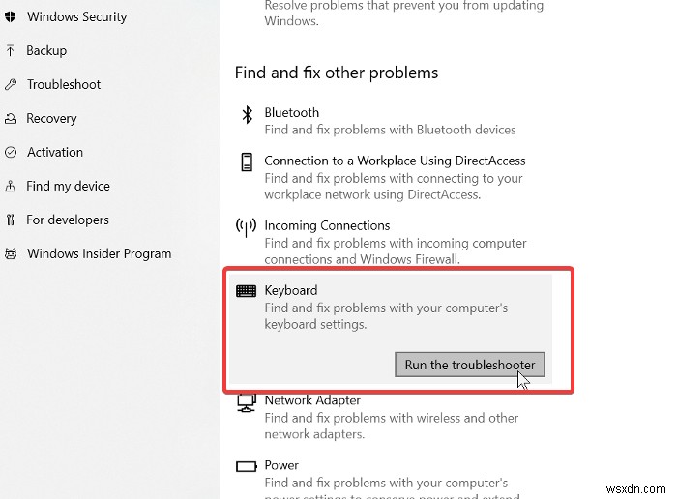Screen dimensions: 677x499
Task: Click the DirectAccess workplace connection icon
Action: click(x=247, y=161)
